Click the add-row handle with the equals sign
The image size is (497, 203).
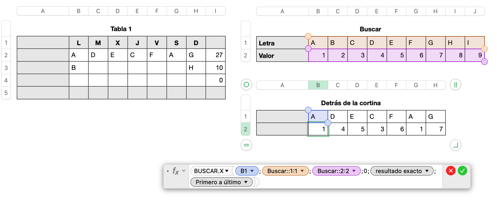[246, 145]
